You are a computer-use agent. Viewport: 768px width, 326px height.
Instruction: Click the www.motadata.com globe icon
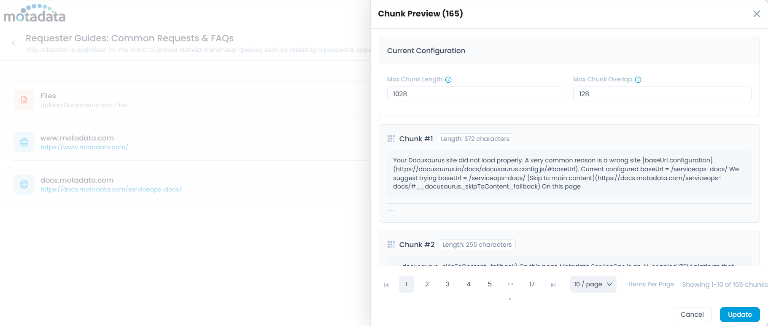point(24,142)
